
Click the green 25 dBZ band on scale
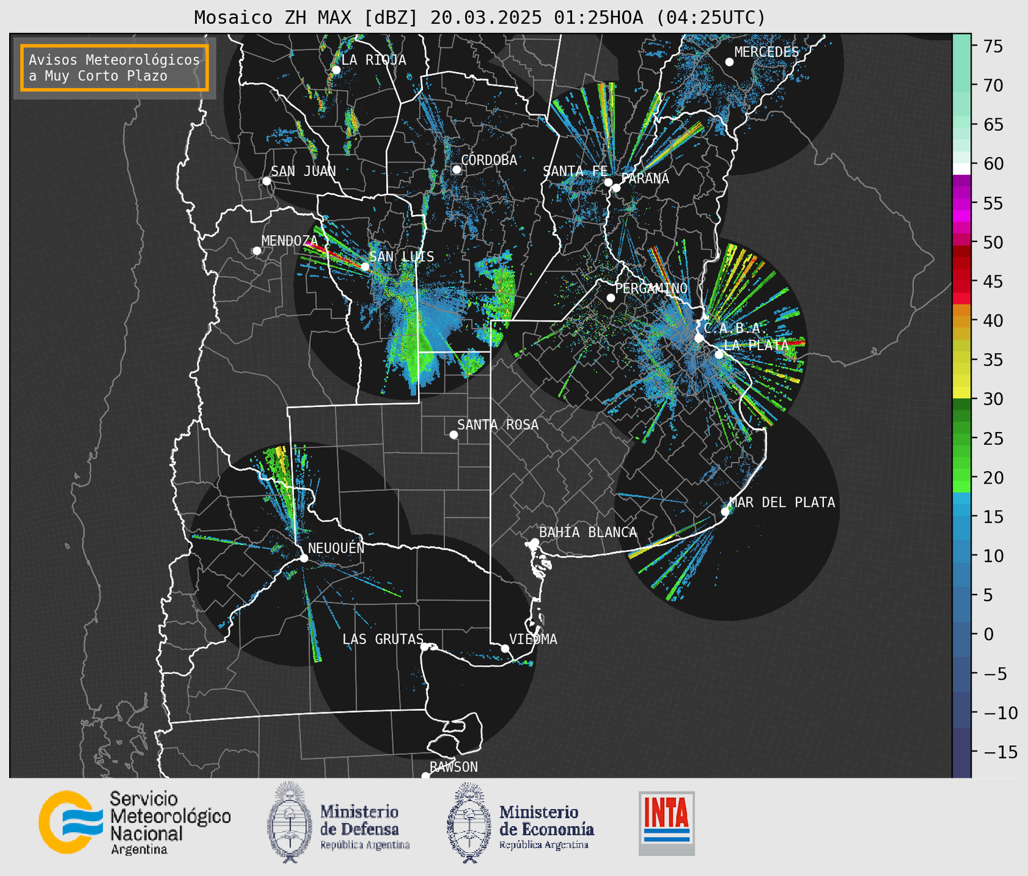tap(962, 439)
